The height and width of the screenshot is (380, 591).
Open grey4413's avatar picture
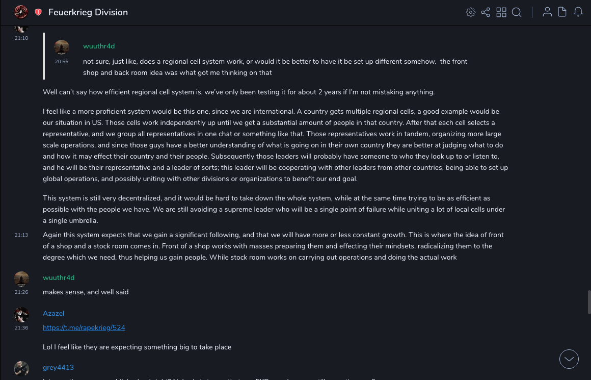point(21,368)
